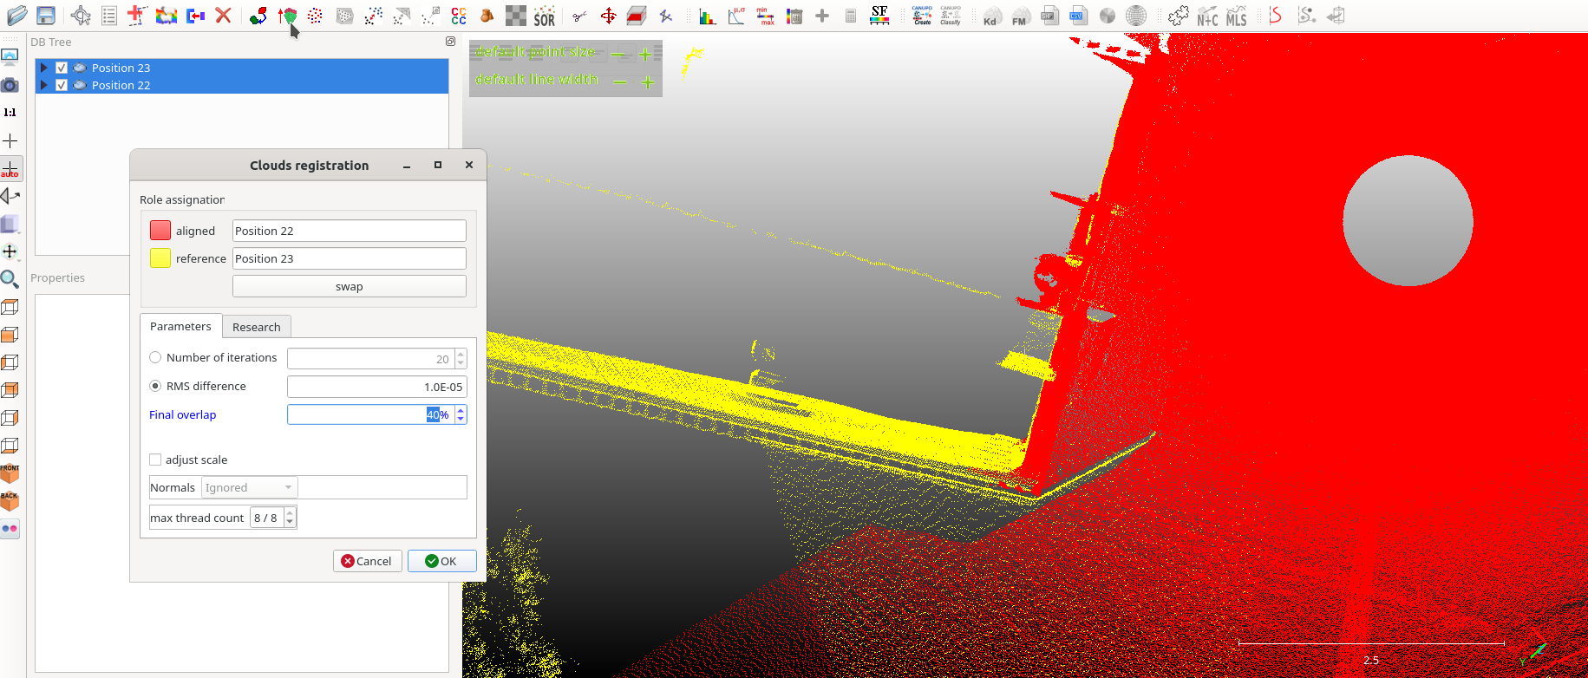Click the Kd facet extraction icon

[992, 15]
